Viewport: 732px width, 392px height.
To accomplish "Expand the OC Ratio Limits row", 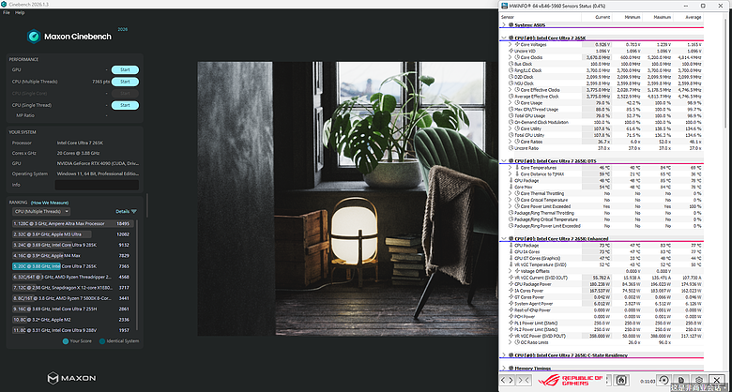I will (x=511, y=342).
